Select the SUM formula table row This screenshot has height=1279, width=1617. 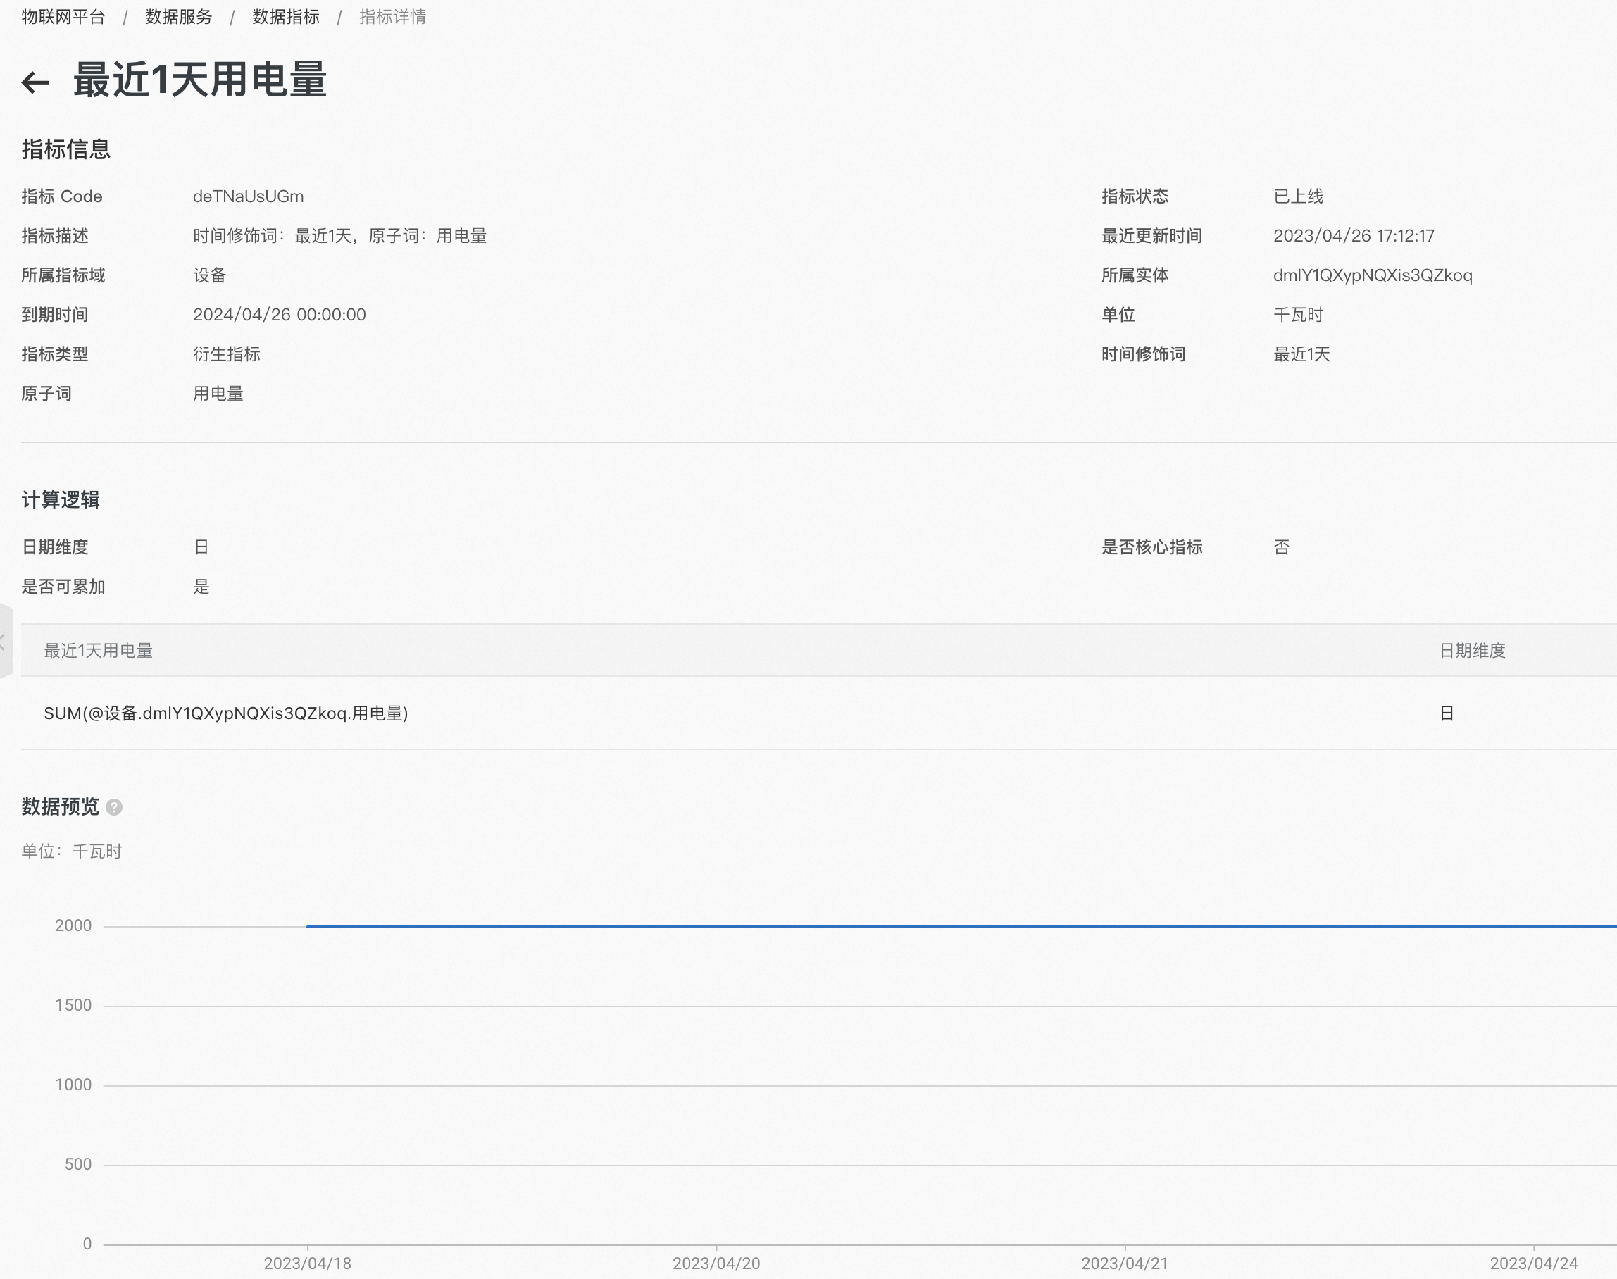click(226, 713)
